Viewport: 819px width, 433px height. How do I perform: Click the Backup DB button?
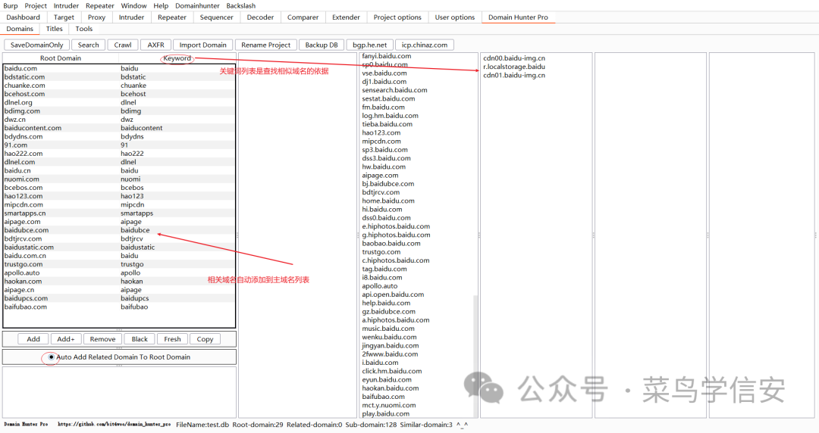(x=322, y=45)
